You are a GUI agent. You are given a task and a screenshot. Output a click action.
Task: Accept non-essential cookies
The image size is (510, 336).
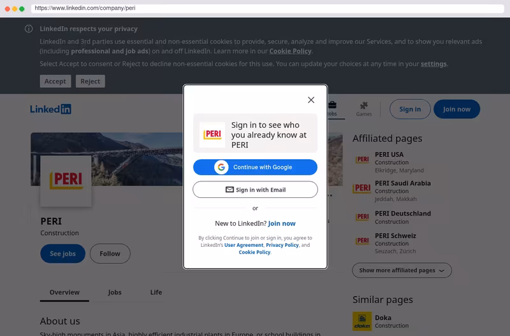[x=55, y=81]
